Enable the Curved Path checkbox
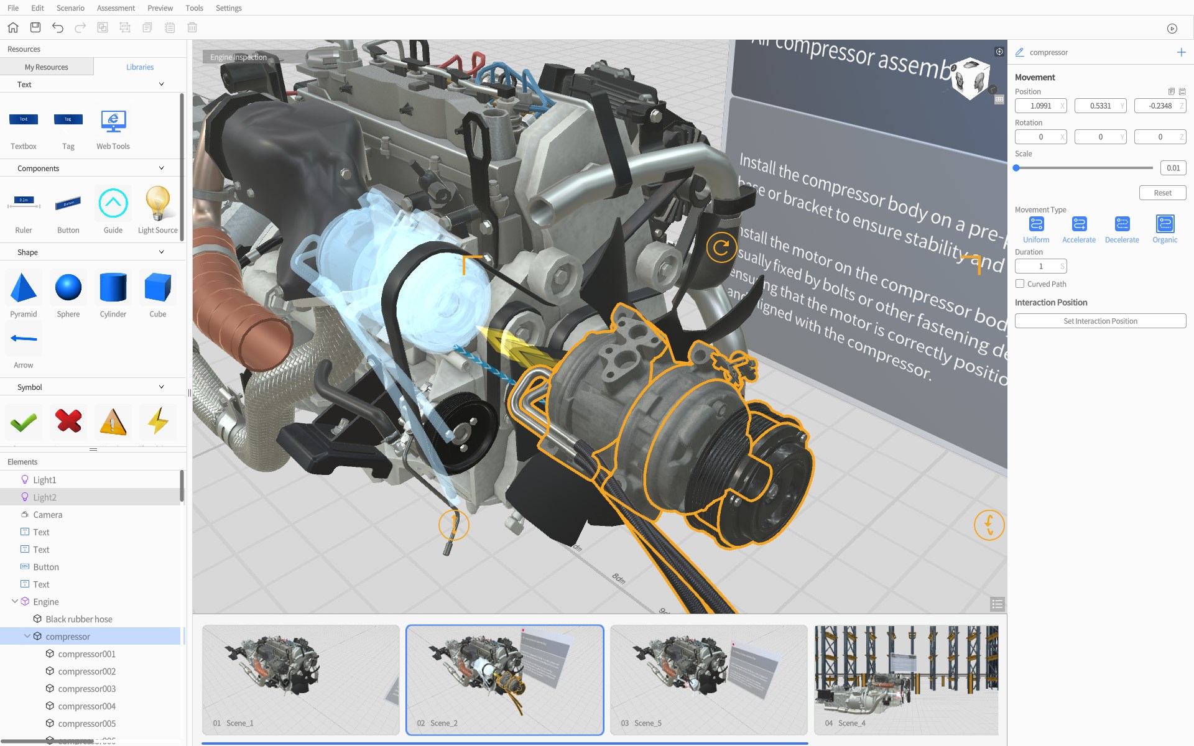 [x=1020, y=283]
